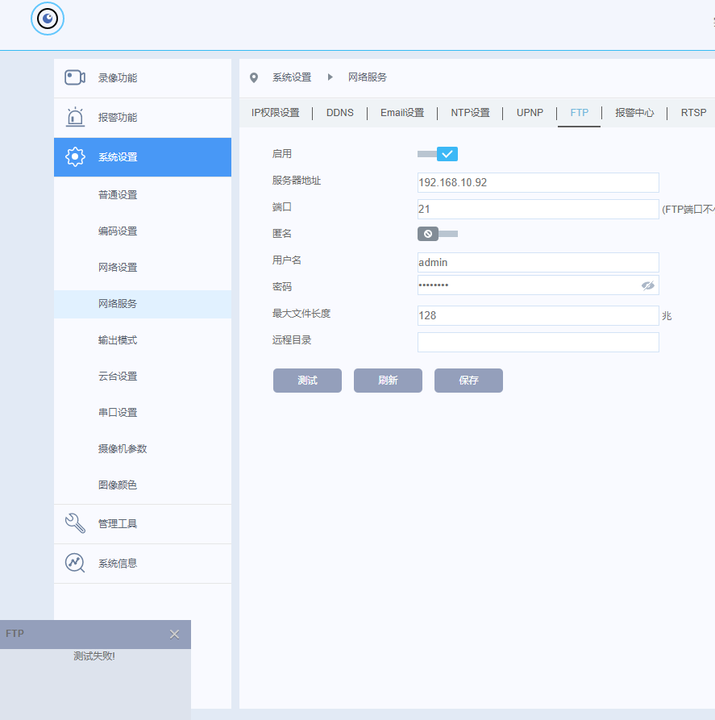Image resolution: width=715 pixels, height=720 pixels.
Task: Click the location pin breadcrumb icon
Action: click(x=254, y=77)
